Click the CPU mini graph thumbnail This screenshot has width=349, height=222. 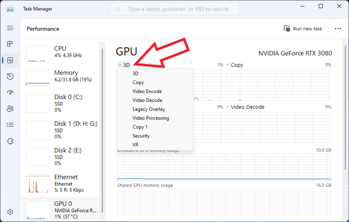[38, 54]
